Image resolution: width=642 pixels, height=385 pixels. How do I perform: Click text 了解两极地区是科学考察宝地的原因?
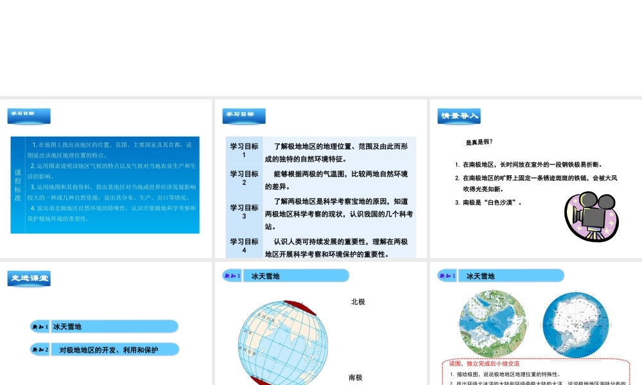click(330, 201)
